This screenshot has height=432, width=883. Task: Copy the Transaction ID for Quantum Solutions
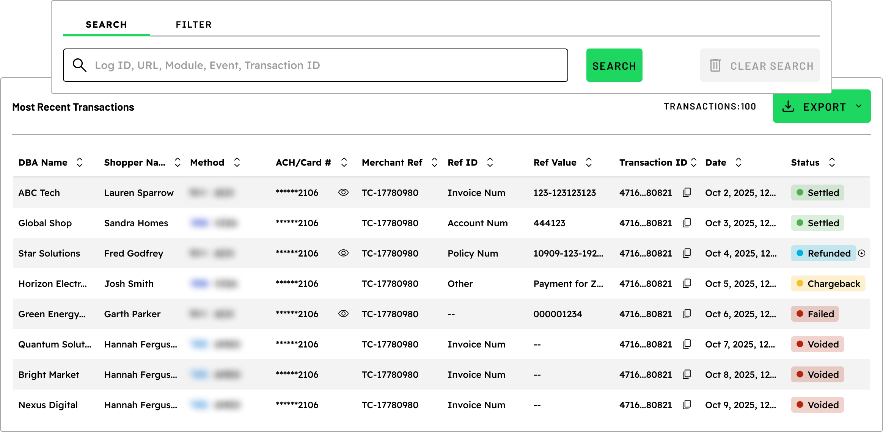point(687,344)
